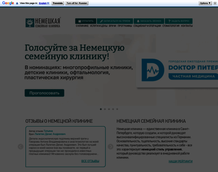Click the Отзывы о немецкой клинике heading
The height and width of the screenshot is (172, 218).
[59, 121]
